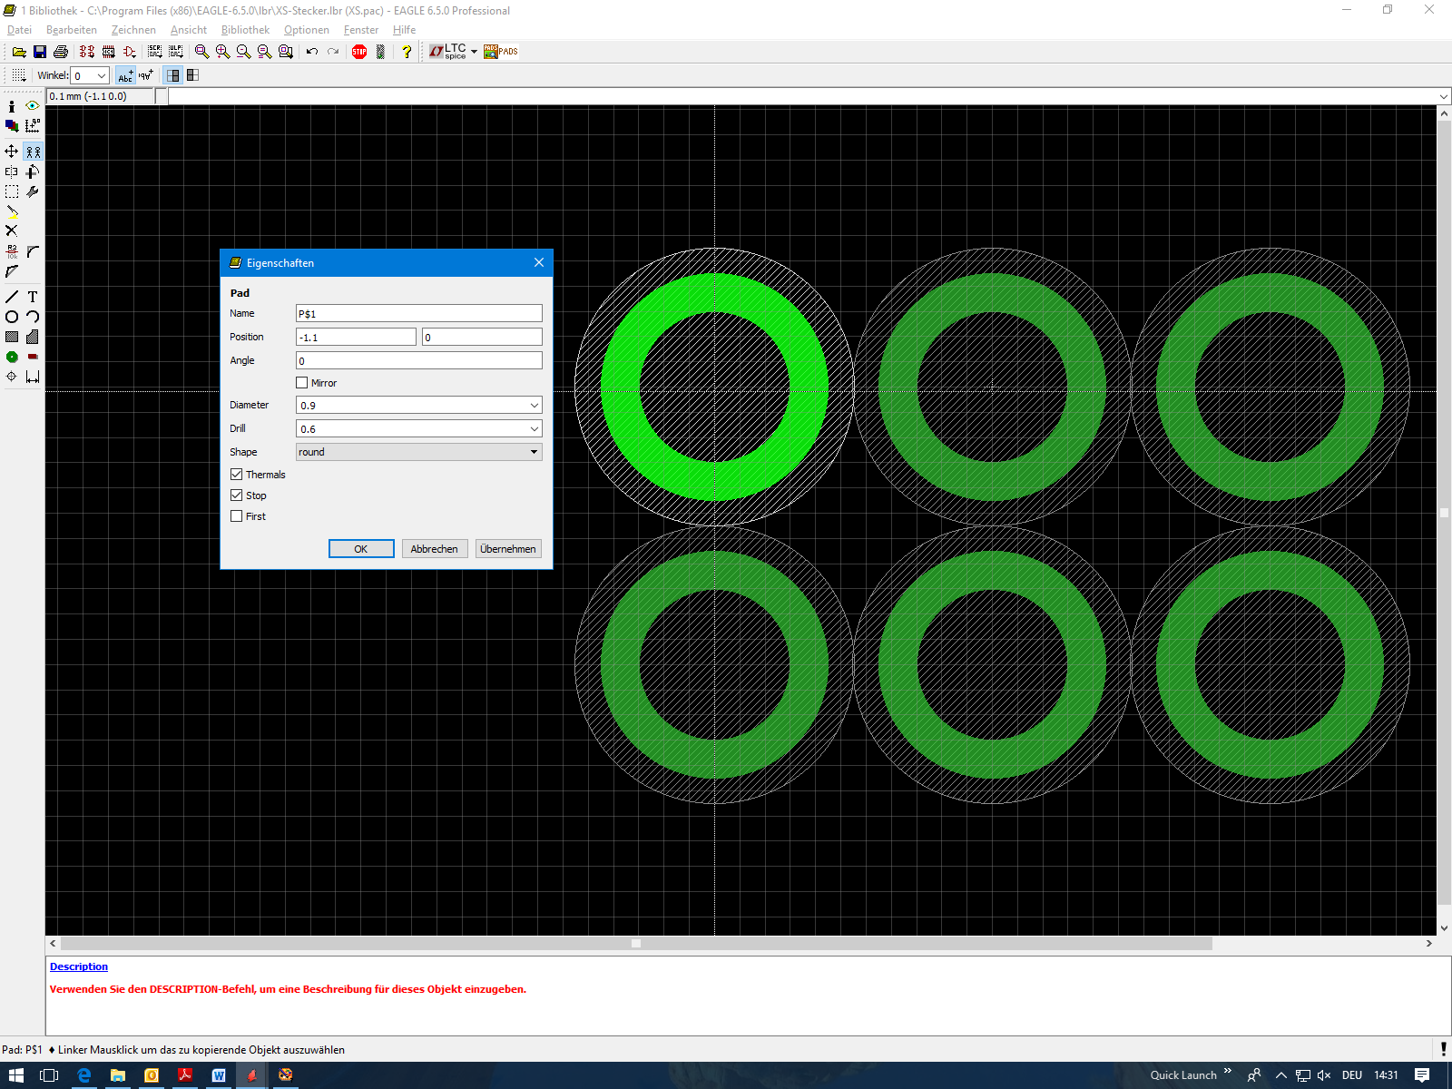
Task: Click the Name field containing P$1
Action: pos(419,313)
